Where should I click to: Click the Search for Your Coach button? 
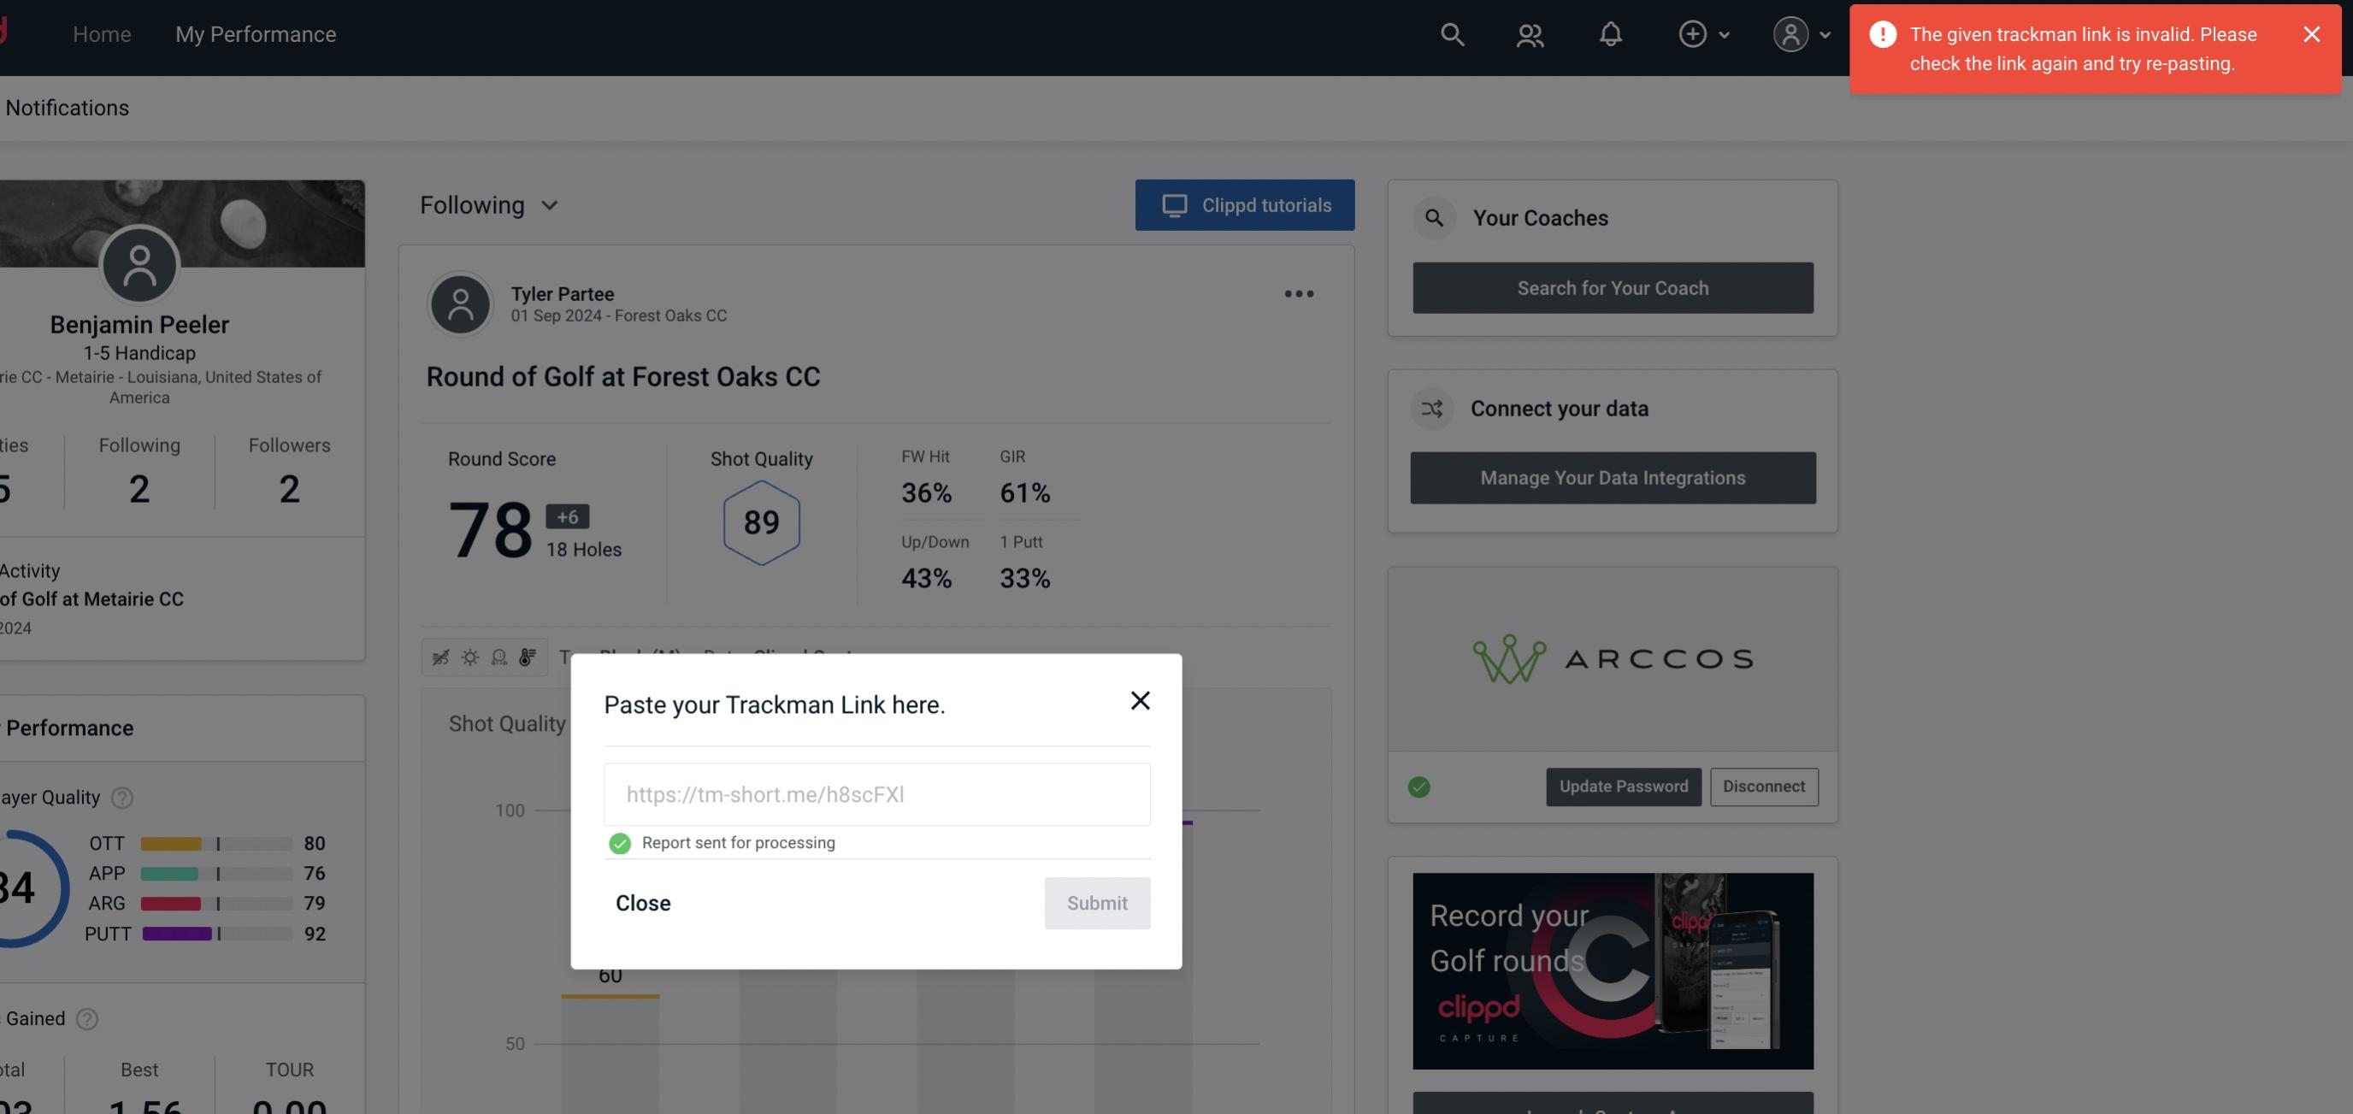(x=1613, y=286)
